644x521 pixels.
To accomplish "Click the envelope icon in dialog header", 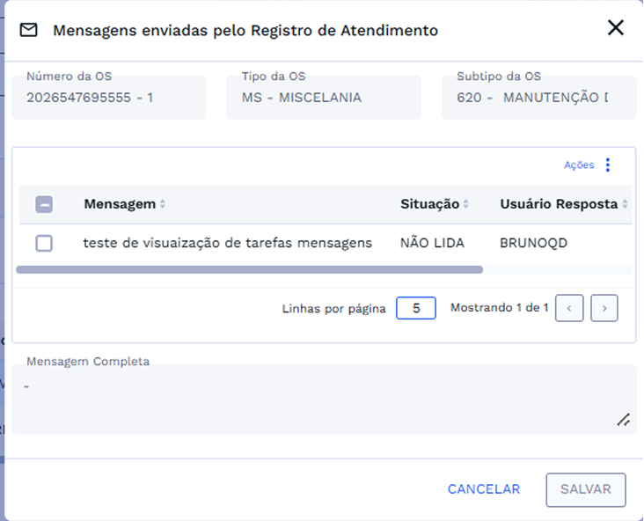I will click(x=29, y=30).
